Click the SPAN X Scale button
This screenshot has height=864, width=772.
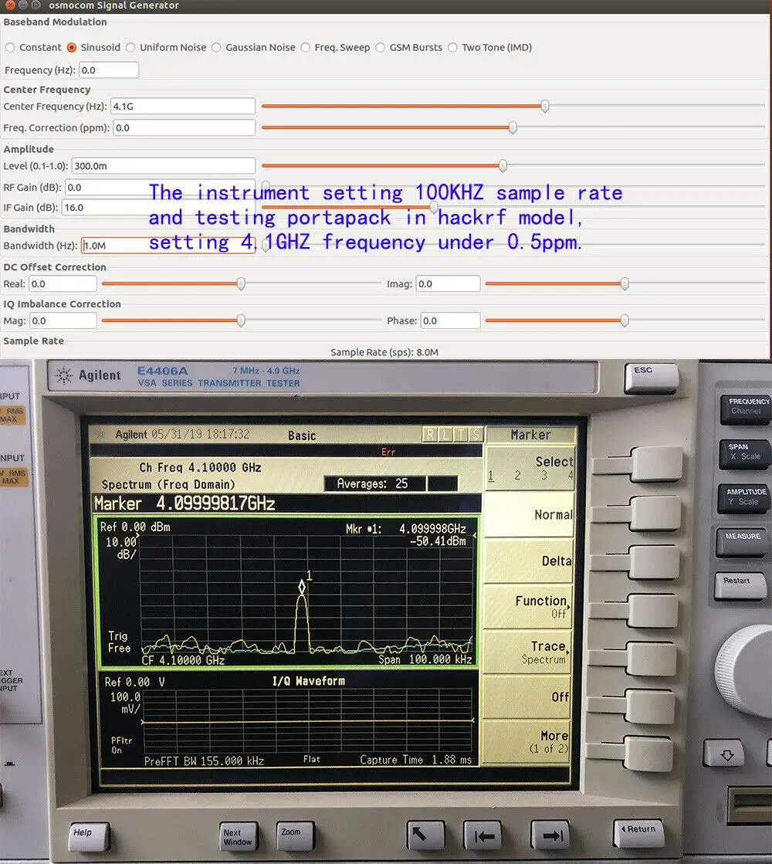click(x=746, y=453)
